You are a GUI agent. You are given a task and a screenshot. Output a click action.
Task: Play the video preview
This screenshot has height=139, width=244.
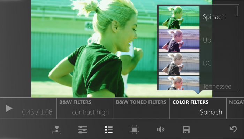click(x=9, y=108)
